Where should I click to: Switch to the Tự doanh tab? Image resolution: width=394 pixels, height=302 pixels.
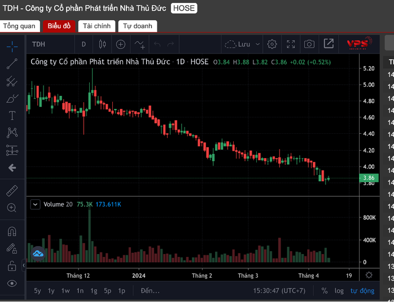tap(138, 26)
